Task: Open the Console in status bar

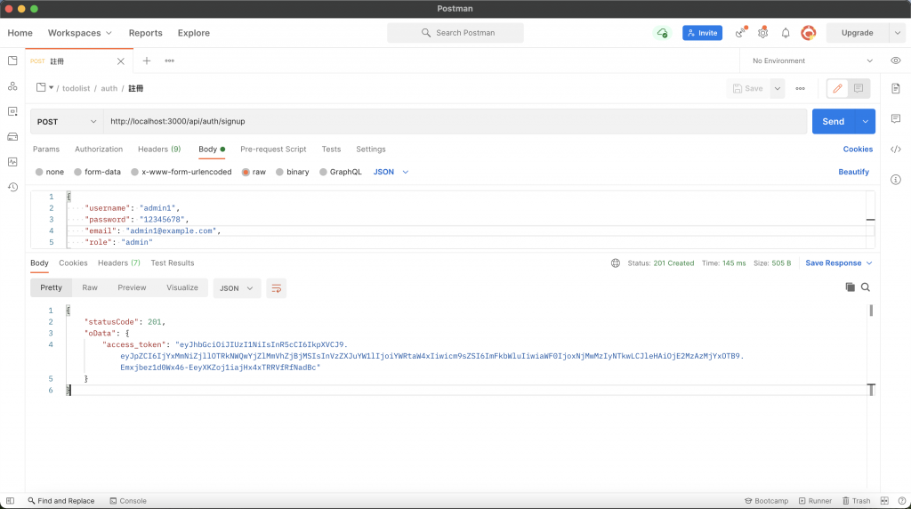Action: point(128,501)
